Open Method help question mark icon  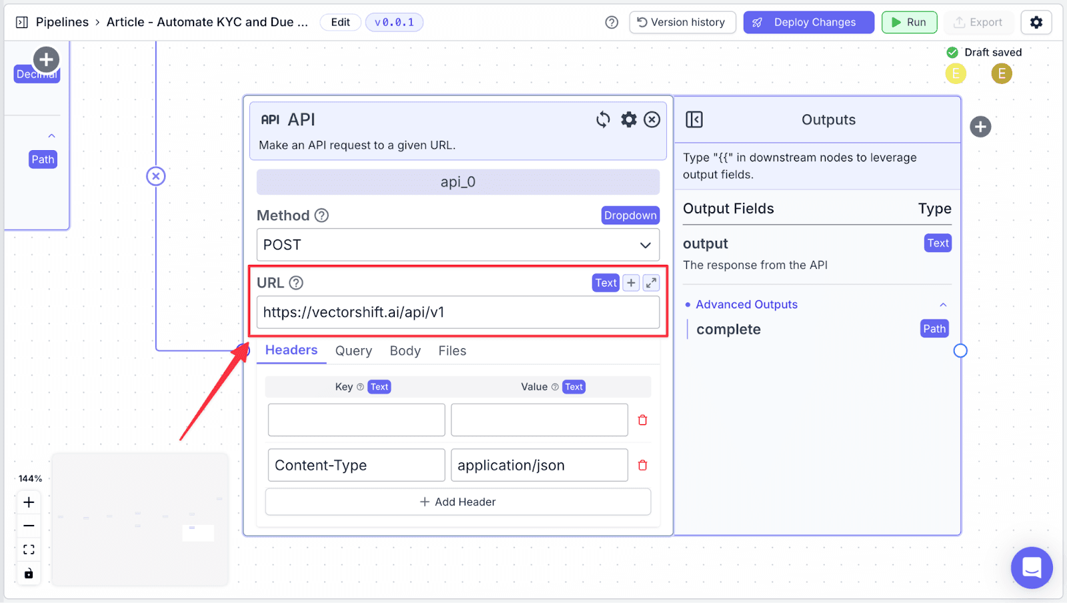tap(321, 215)
